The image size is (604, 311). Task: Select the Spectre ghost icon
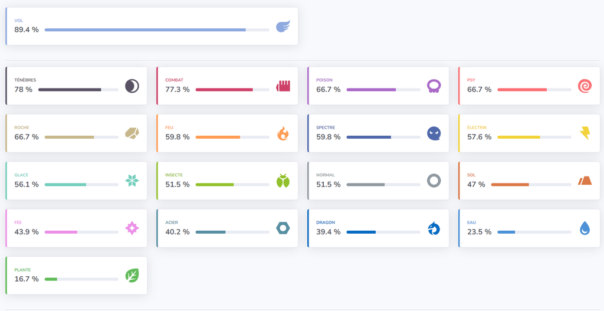click(x=434, y=133)
